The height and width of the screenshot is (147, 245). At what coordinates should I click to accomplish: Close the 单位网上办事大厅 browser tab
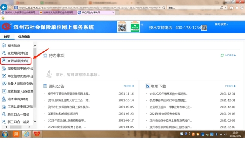pyautogui.click(x=113, y=13)
